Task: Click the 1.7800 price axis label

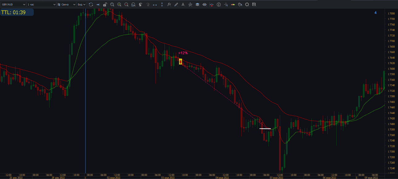Action: pyautogui.click(x=391, y=14)
